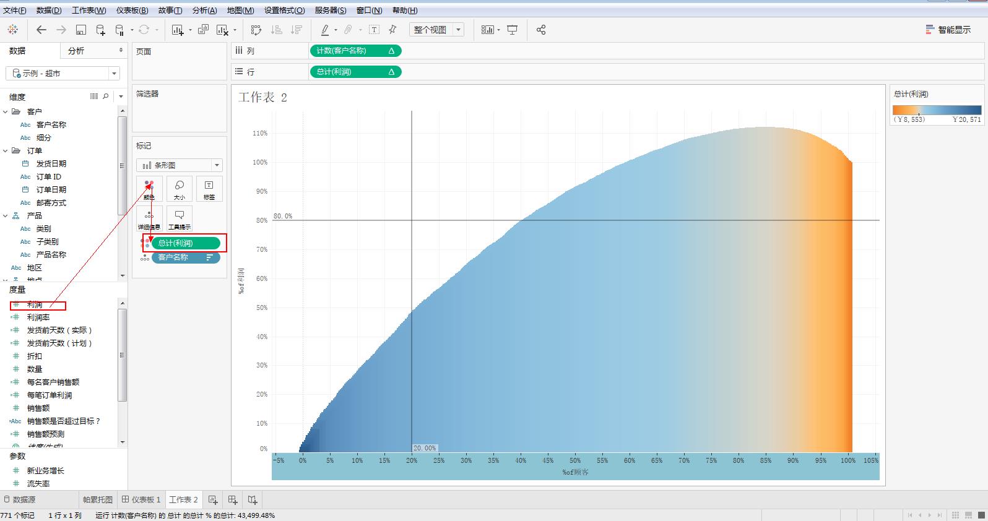
Task: Switch to the 分析 pane tab
Action: pos(76,51)
